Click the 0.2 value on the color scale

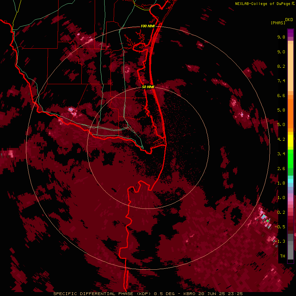281,212
